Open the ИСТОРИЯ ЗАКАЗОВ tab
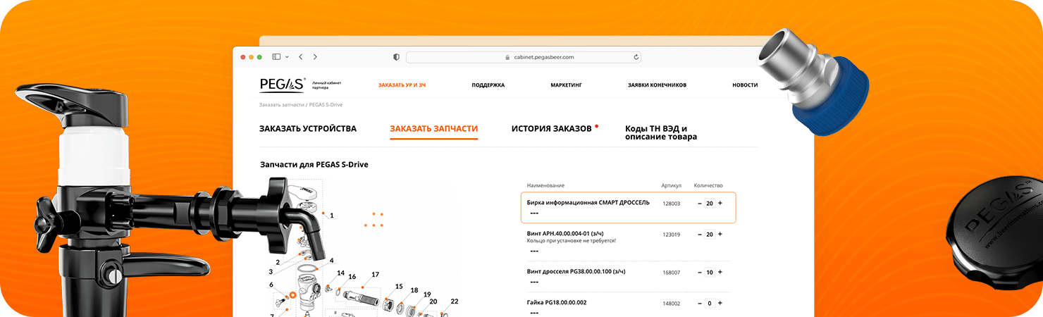Image resolution: width=1043 pixels, height=317 pixels. click(x=552, y=129)
